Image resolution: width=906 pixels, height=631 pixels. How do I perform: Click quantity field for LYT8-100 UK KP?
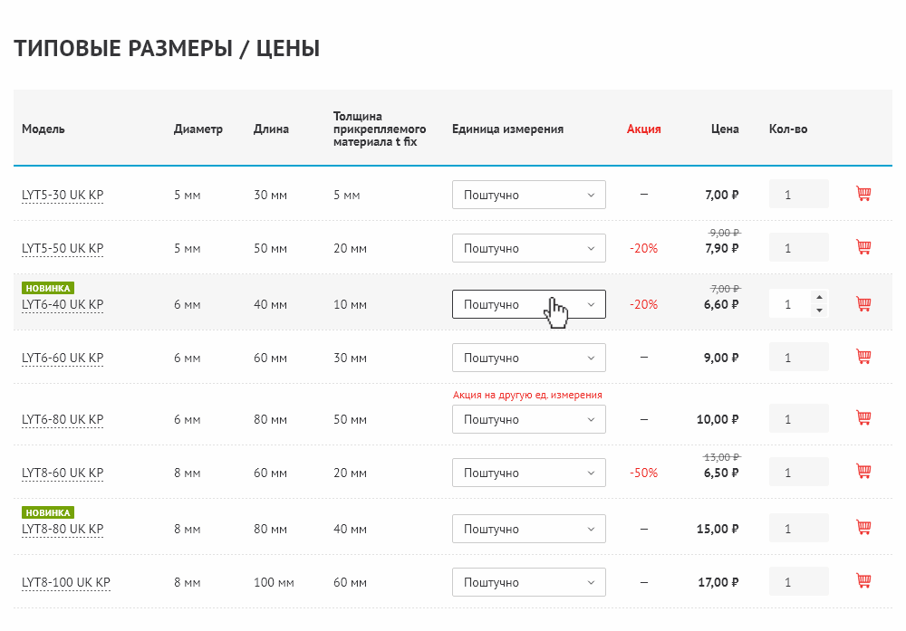click(x=798, y=581)
